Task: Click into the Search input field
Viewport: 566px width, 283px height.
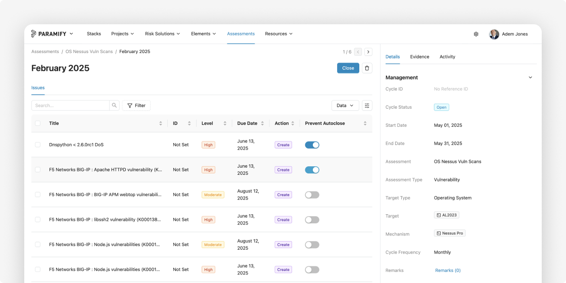Action: [x=70, y=106]
